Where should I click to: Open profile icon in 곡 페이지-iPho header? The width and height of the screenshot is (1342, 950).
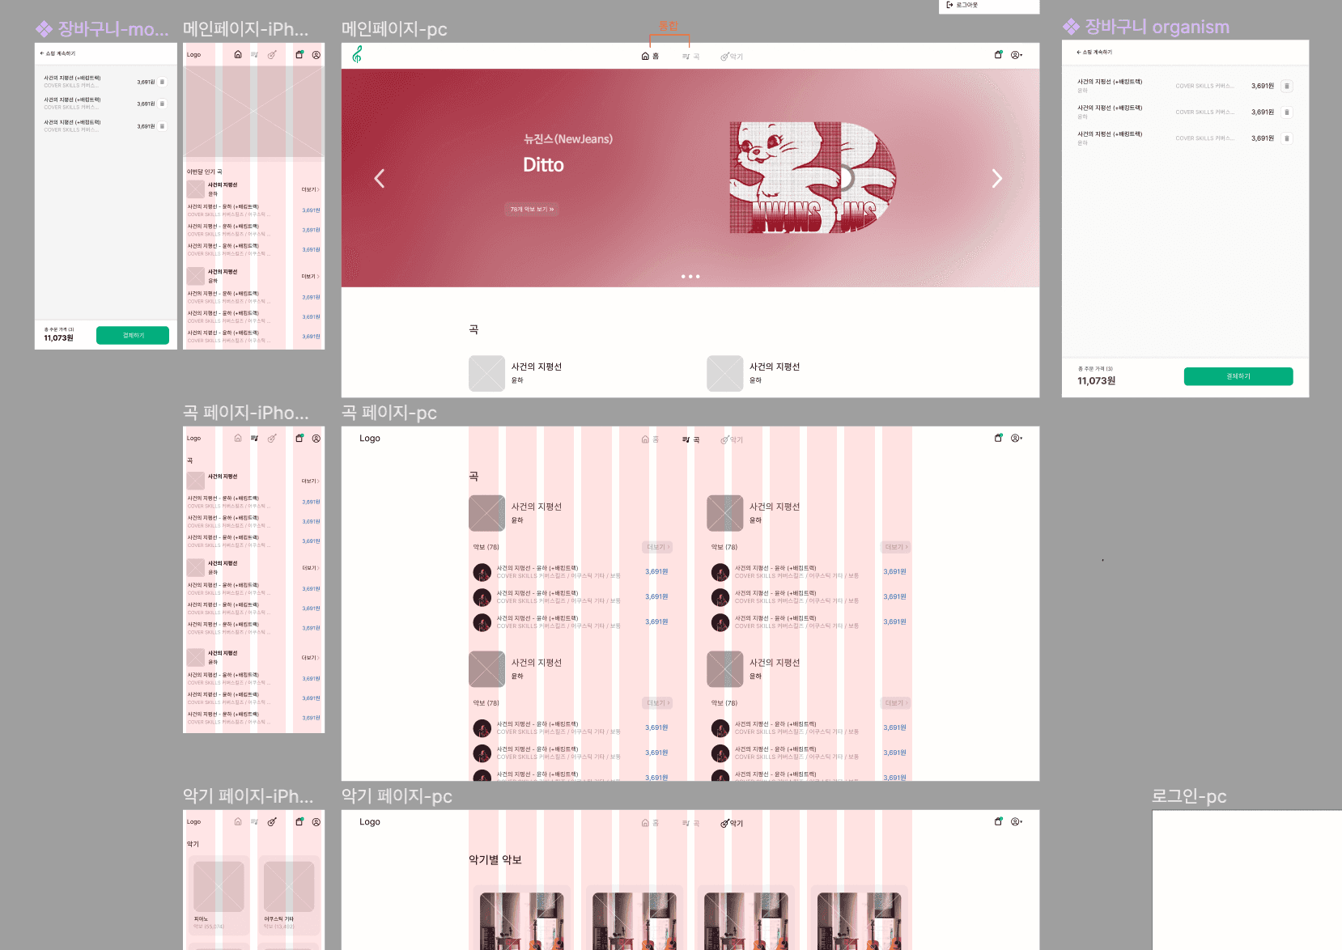tap(316, 439)
